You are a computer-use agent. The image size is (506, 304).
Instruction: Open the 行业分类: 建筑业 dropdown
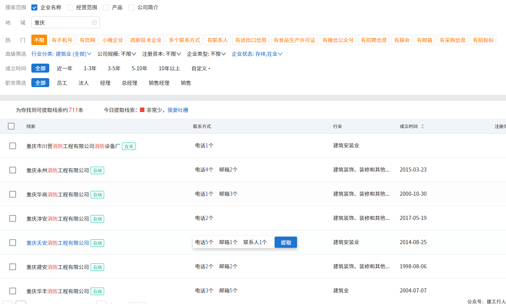tap(62, 54)
